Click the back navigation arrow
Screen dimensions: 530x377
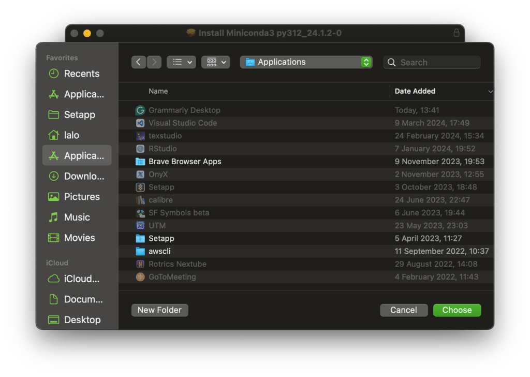138,62
